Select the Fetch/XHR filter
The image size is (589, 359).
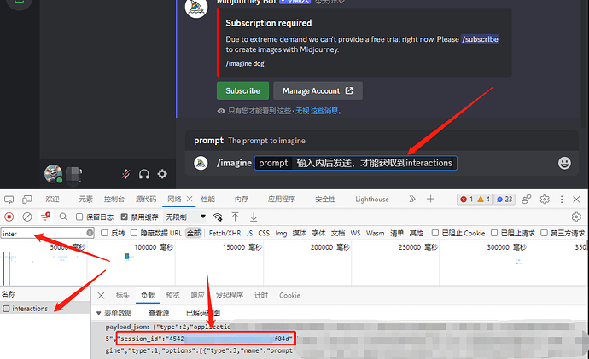tap(225, 233)
